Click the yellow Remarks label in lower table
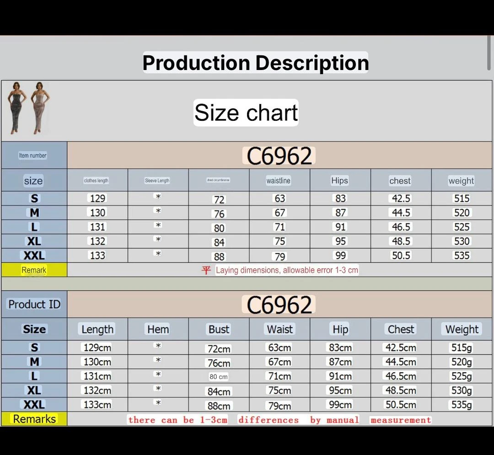 pyautogui.click(x=34, y=419)
